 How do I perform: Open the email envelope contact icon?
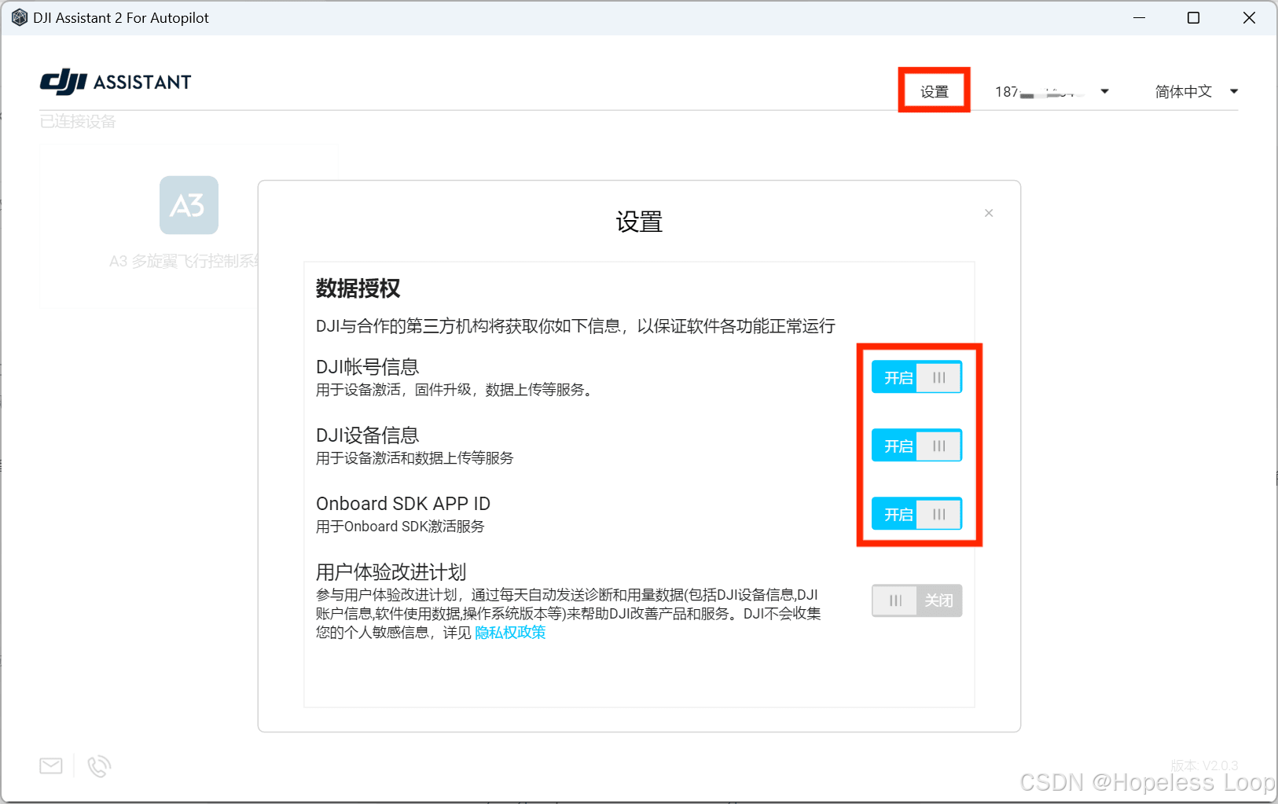[51, 765]
